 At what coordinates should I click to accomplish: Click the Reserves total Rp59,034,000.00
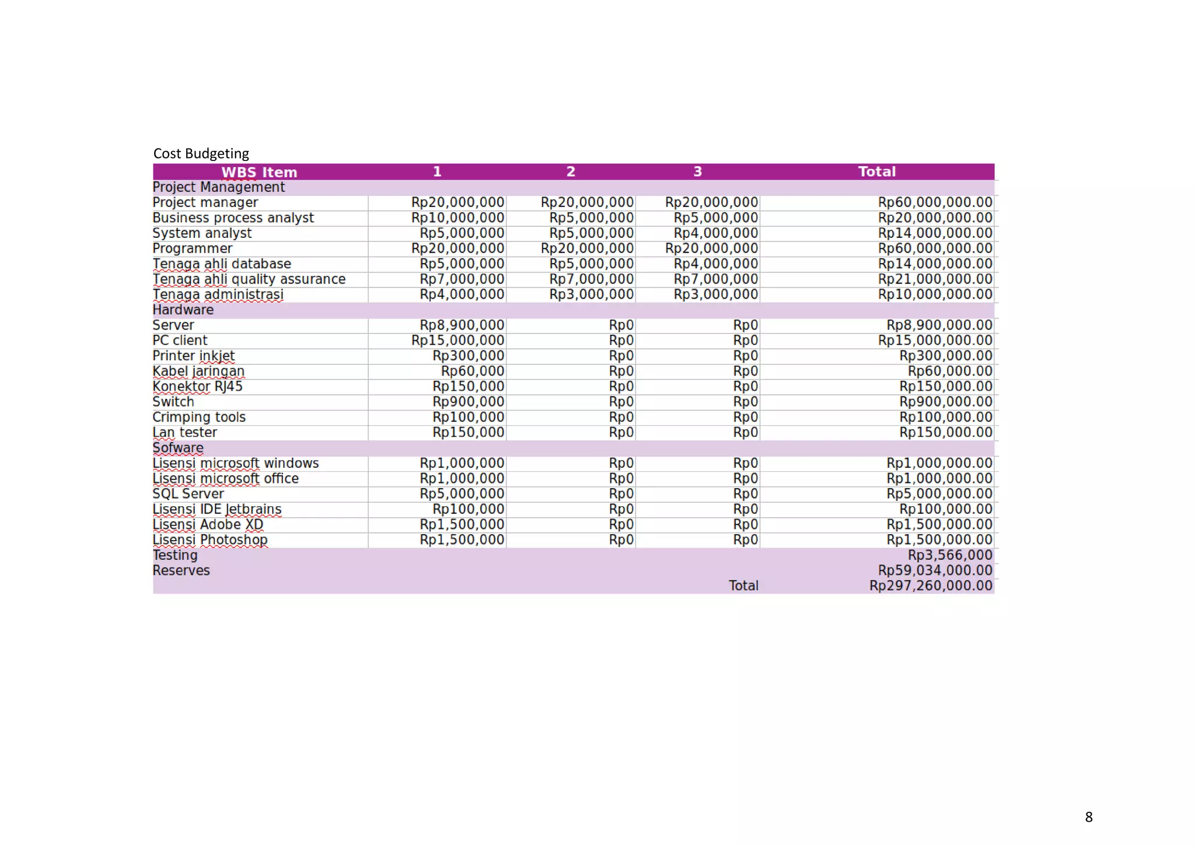click(935, 570)
